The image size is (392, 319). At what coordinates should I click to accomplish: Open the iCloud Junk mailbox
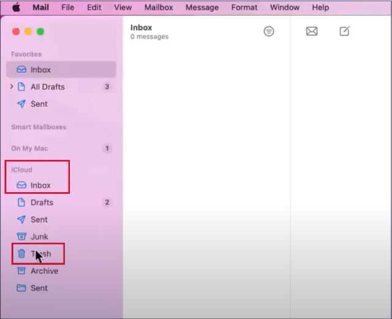[x=61, y=236]
